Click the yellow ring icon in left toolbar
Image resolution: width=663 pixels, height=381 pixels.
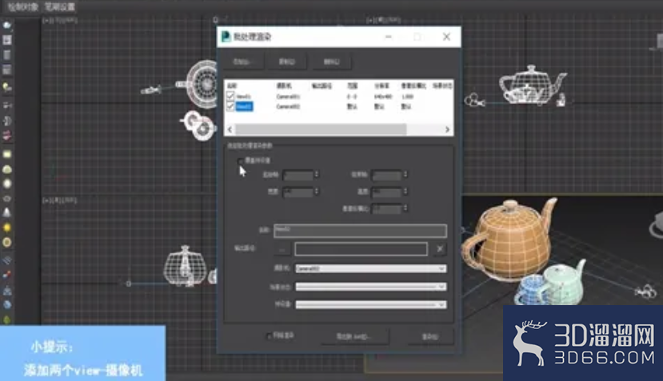(7, 243)
